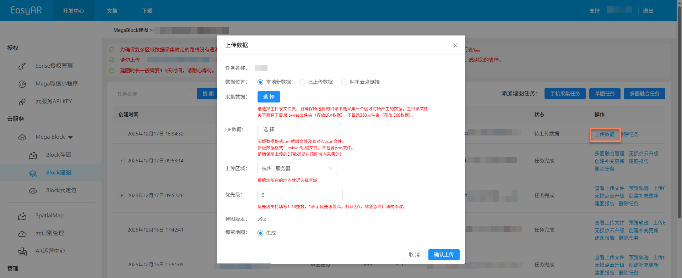Go to the 下载 navigation tab
The width and height of the screenshot is (682, 278).
tap(147, 11)
